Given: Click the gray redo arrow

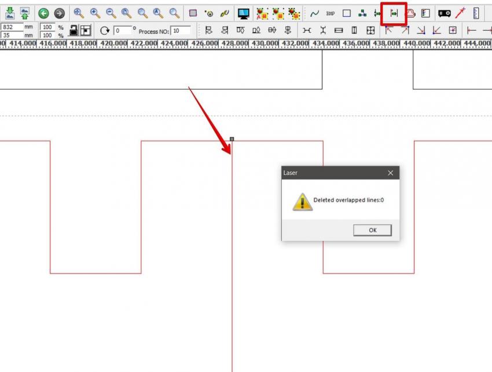Looking at the screenshot, I should click(x=59, y=13).
